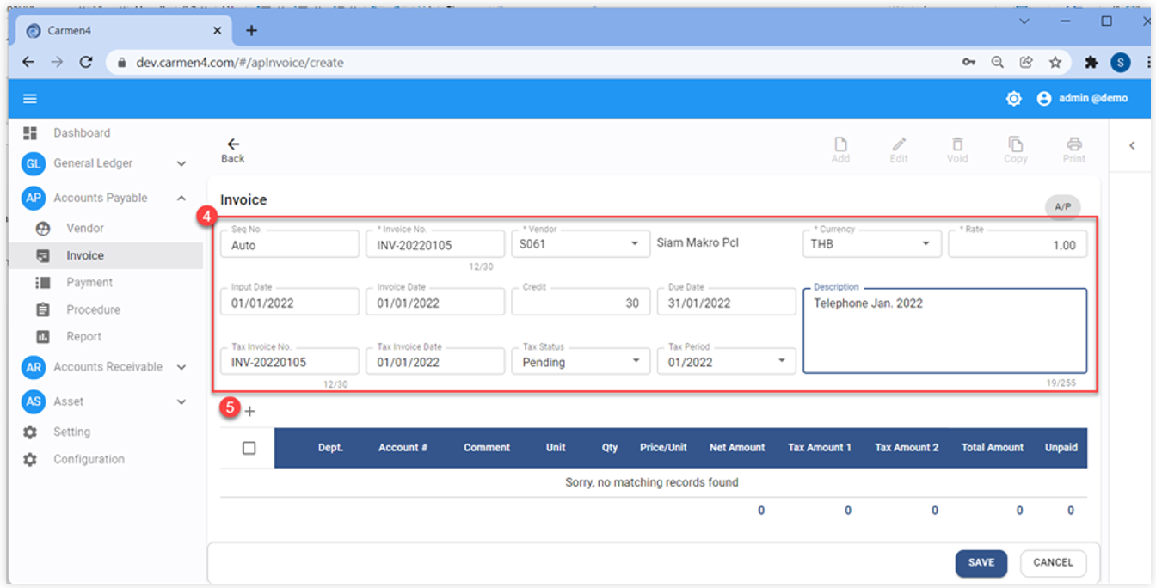The height and width of the screenshot is (588, 1156).
Task: Open the admin user account icon
Action: pyautogui.click(x=1044, y=99)
